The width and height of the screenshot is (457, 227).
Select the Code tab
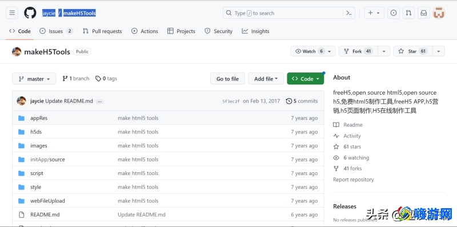click(x=20, y=31)
